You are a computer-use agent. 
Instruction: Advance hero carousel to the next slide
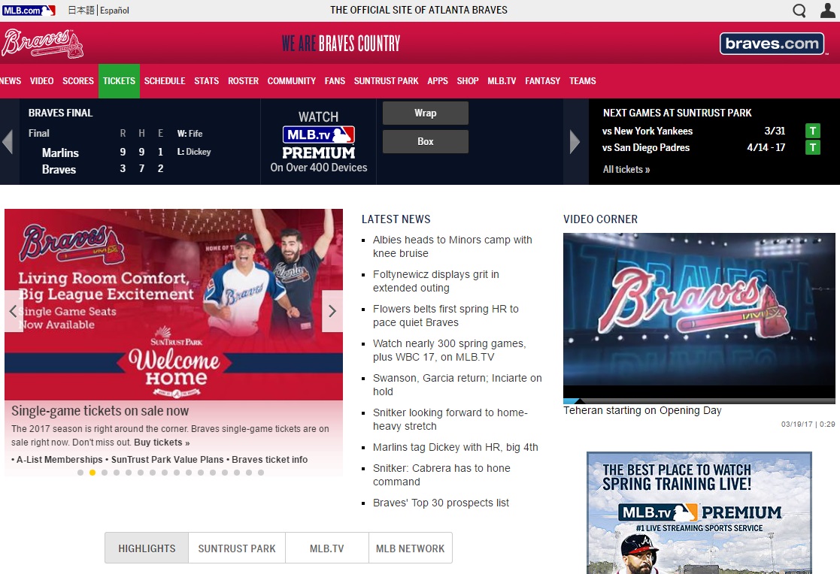332,311
